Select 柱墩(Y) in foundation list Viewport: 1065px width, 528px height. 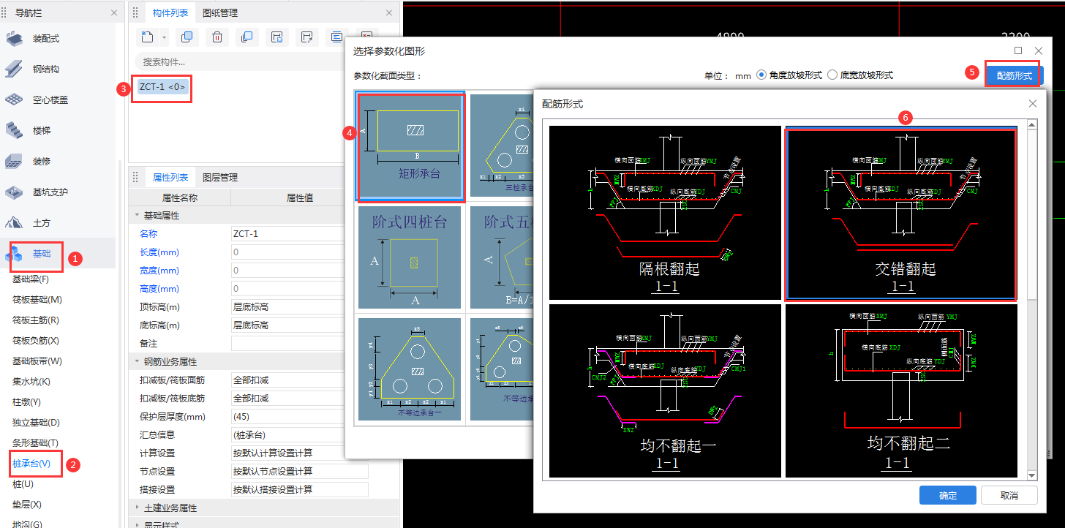(x=26, y=402)
